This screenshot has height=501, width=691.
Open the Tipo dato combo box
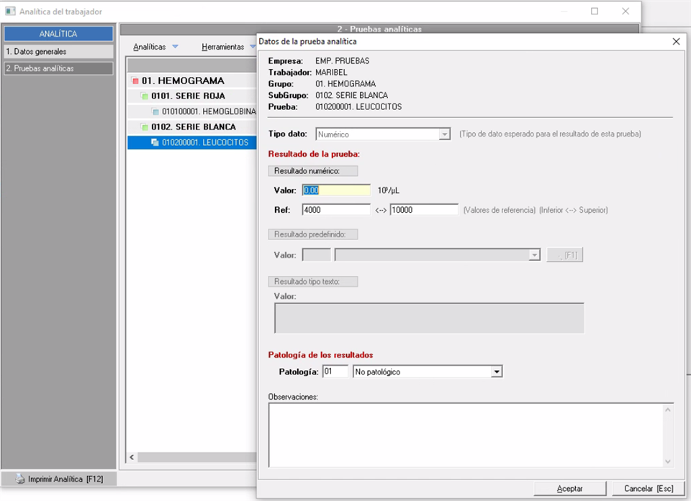pyautogui.click(x=444, y=134)
